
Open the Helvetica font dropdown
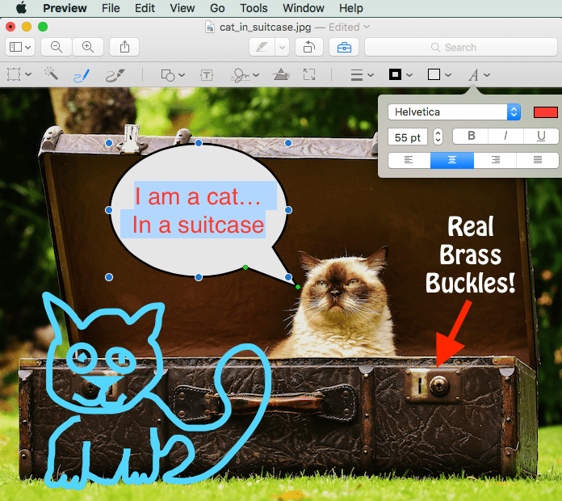(454, 112)
